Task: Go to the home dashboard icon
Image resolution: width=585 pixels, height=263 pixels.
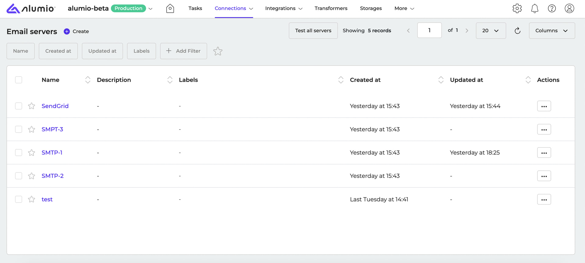Action: 170,9
